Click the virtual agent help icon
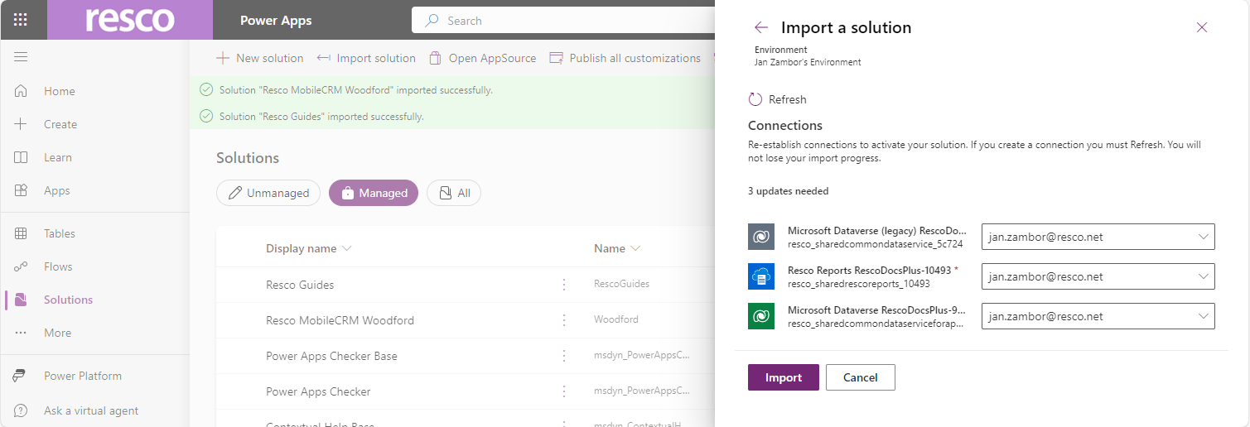The width and height of the screenshot is (1250, 427). click(x=20, y=410)
